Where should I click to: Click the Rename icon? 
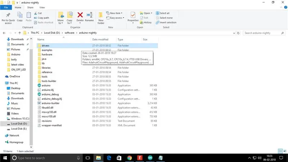(89, 15)
